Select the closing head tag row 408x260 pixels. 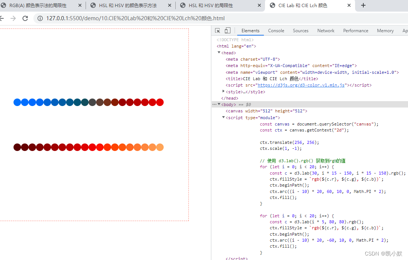pos(229,98)
